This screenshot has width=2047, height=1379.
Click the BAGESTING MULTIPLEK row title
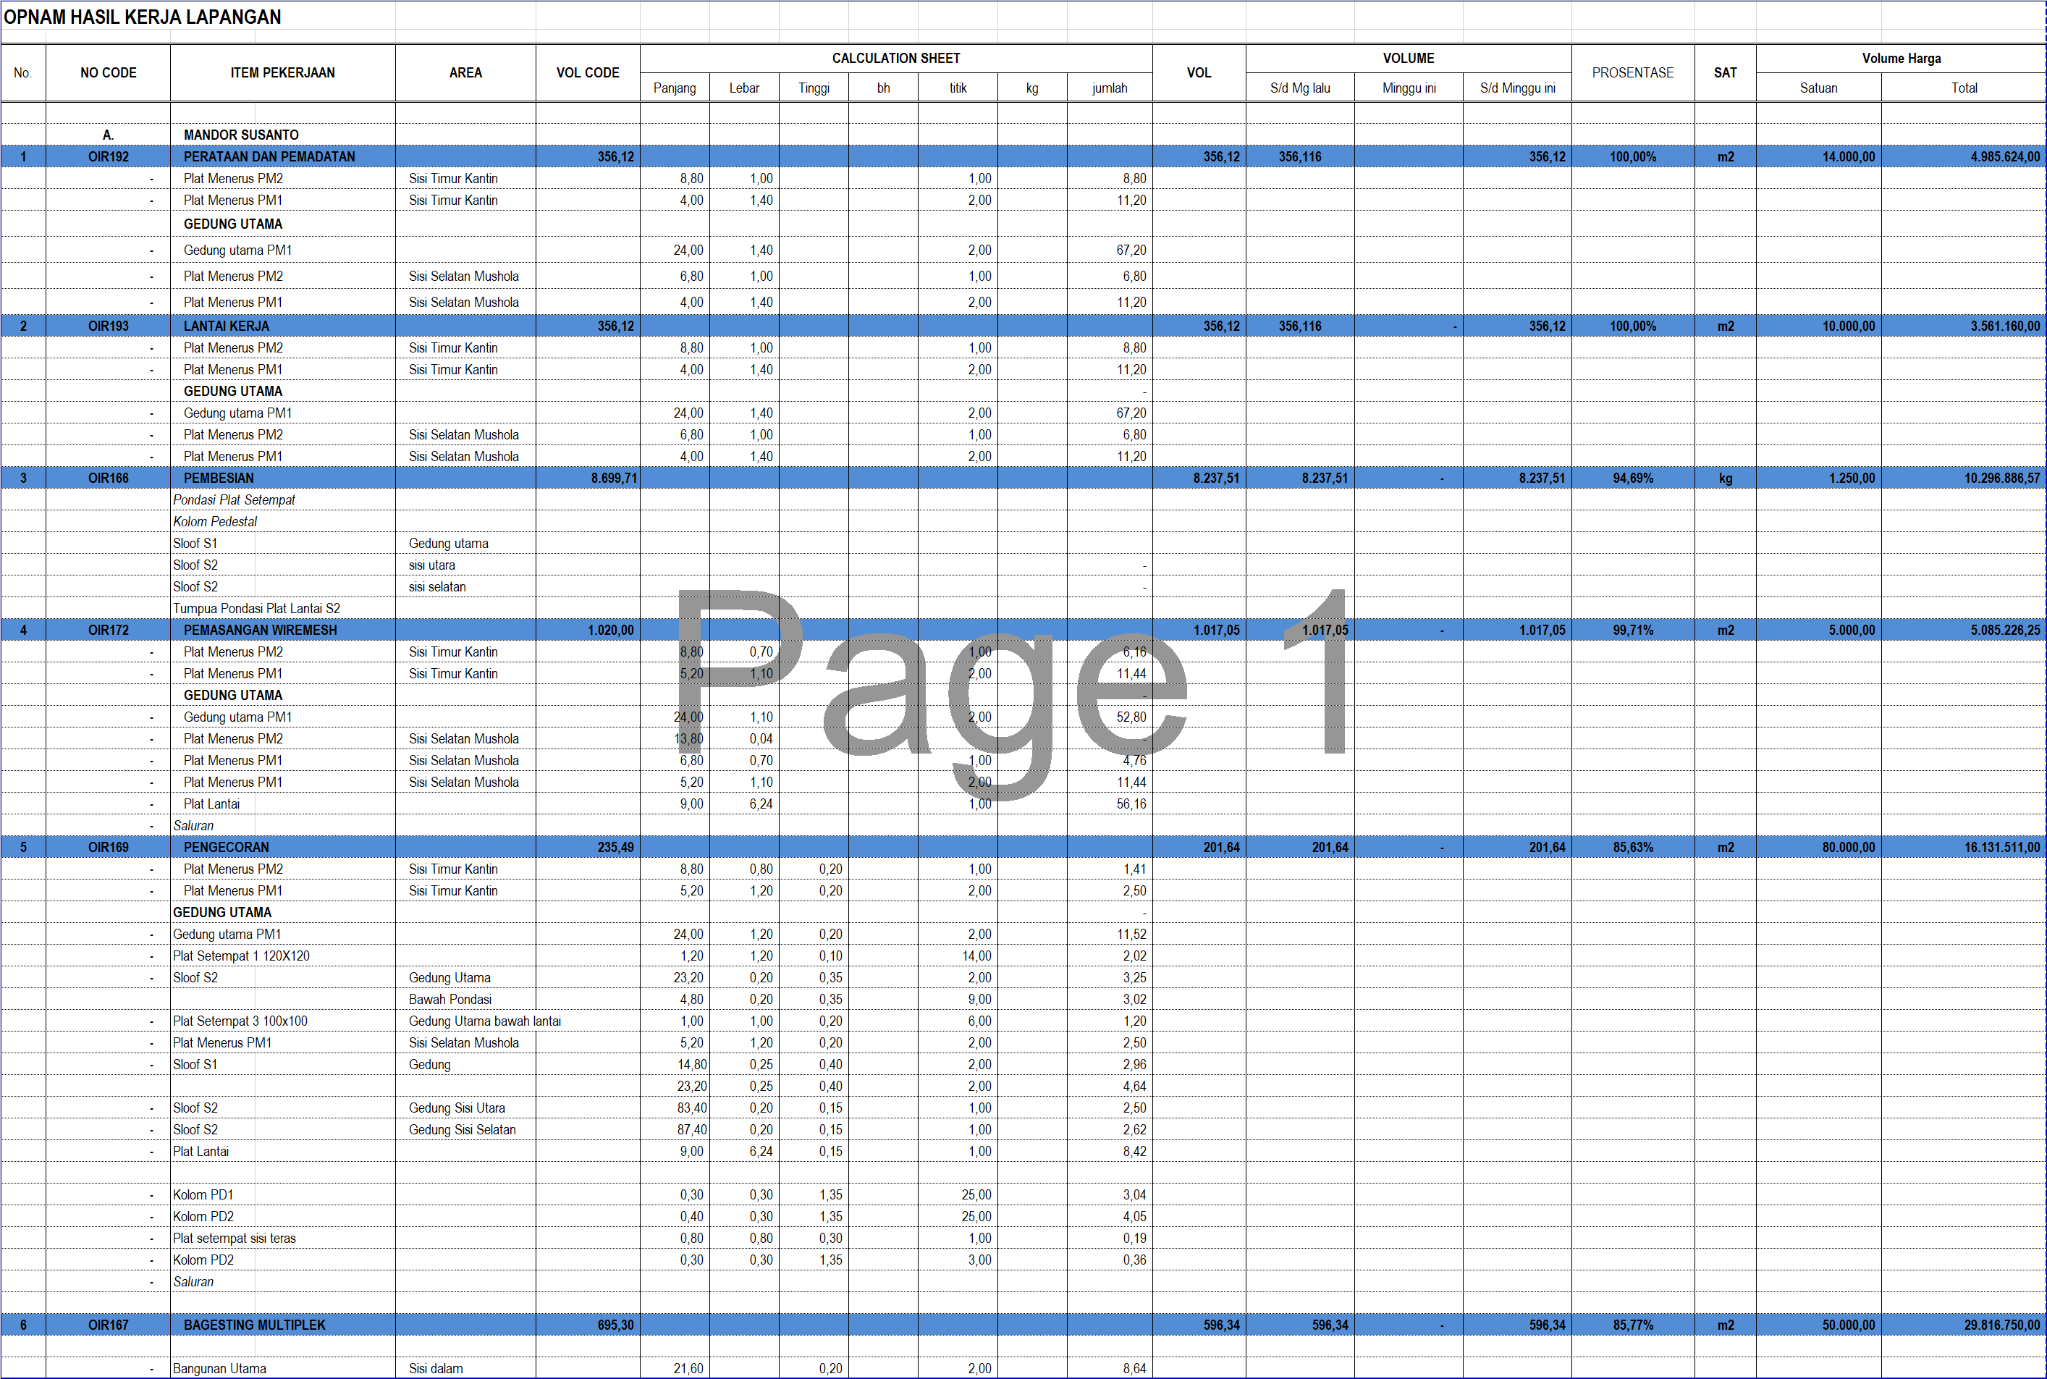click(254, 1325)
